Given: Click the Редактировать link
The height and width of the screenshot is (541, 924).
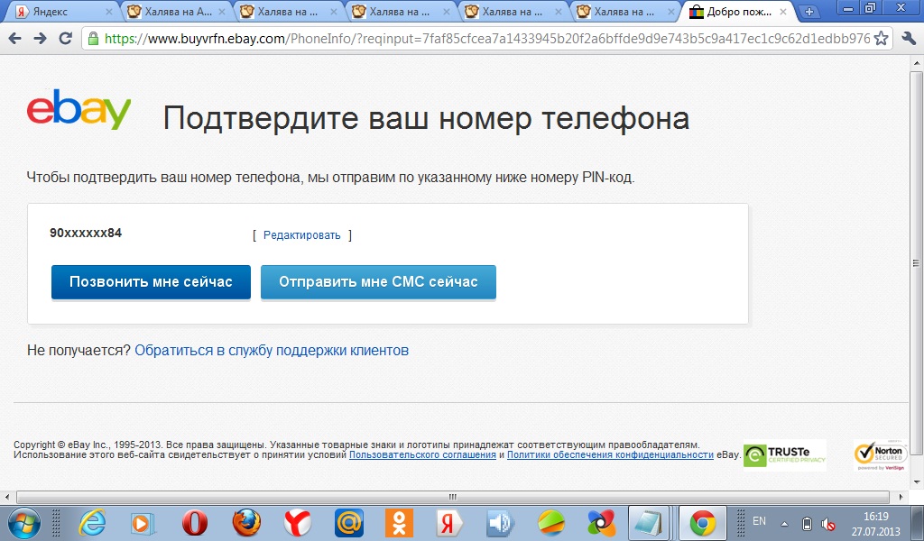Looking at the screenshot, I should coord(301,235).
